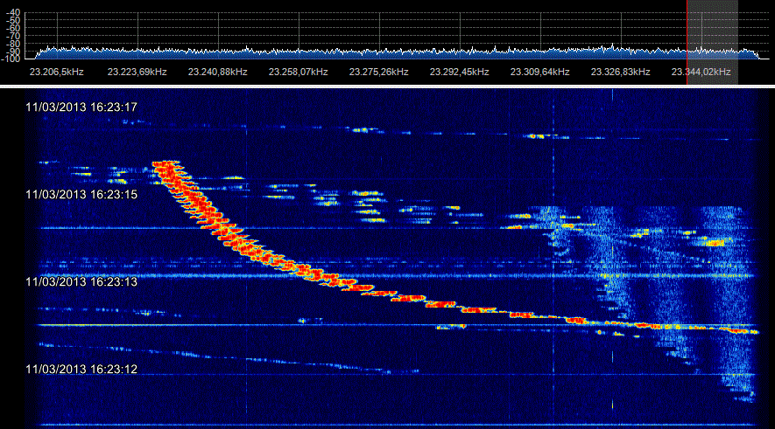
Task: Tune to the 23.240,88kHz frequency label
Action: point(217,72)
